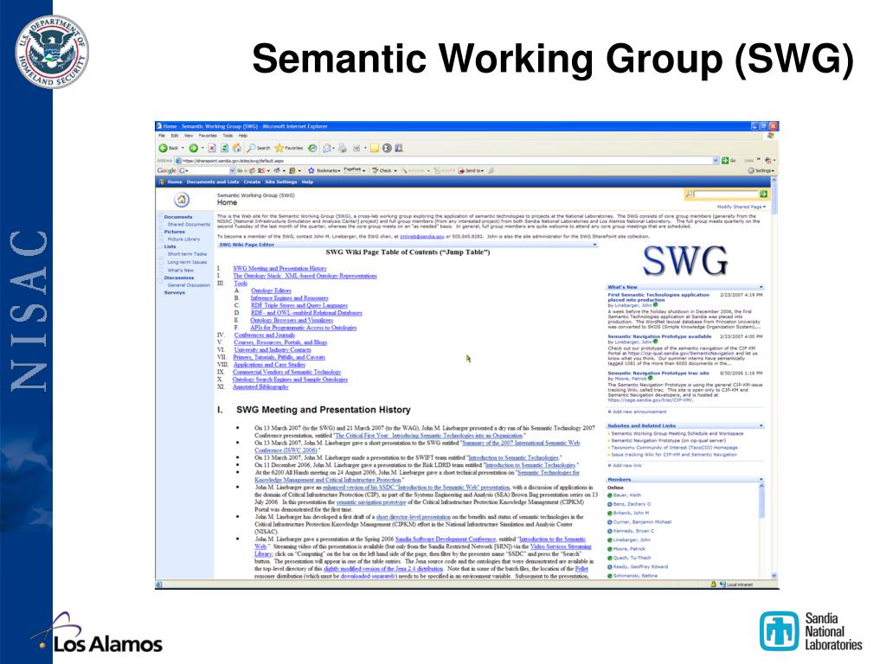Open Favorites star icon in toolbar
Screen dimensions: 886x664
point(279,148)
